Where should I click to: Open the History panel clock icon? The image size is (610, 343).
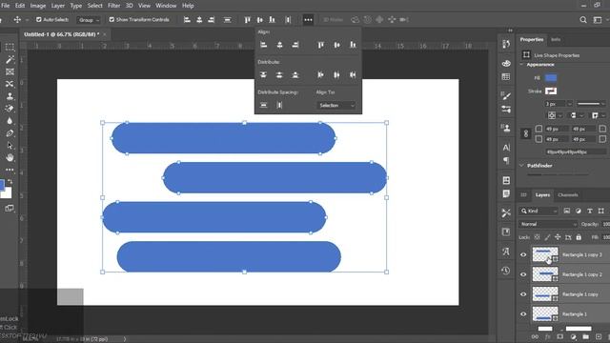pos(506,271)
